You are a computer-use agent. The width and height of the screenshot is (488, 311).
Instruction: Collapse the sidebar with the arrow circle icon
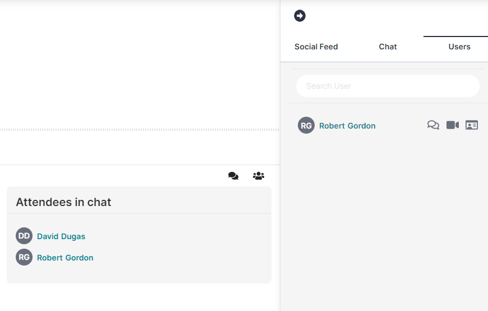click(300, 16)
